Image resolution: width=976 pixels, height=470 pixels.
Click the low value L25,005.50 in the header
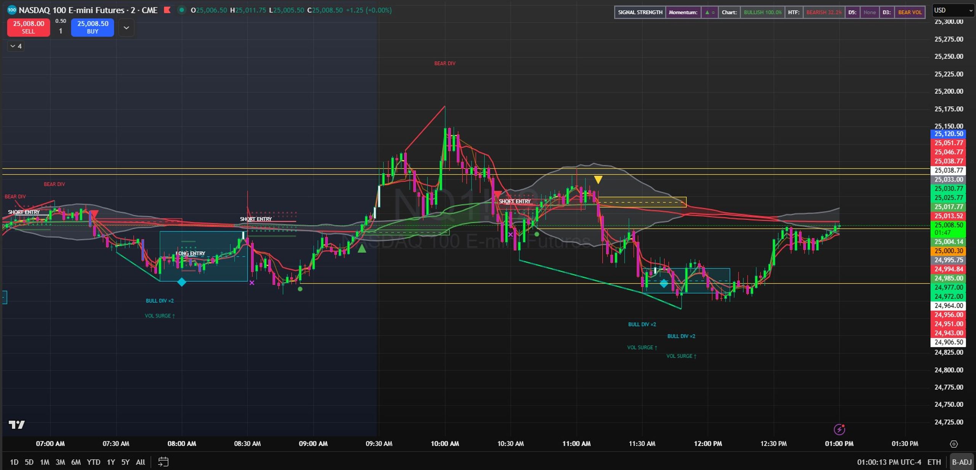point(286,10)
